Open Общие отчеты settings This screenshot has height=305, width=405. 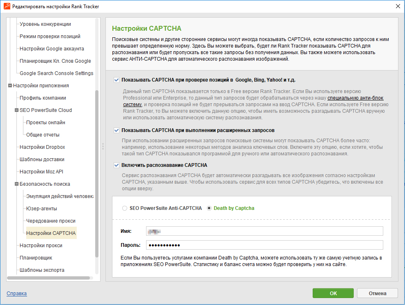43,135
